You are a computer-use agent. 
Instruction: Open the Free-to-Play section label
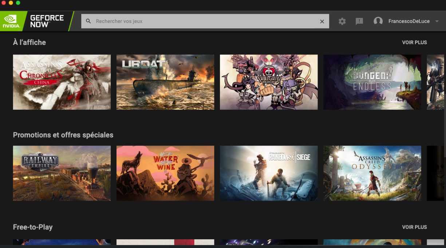click(x=32, y=227)
